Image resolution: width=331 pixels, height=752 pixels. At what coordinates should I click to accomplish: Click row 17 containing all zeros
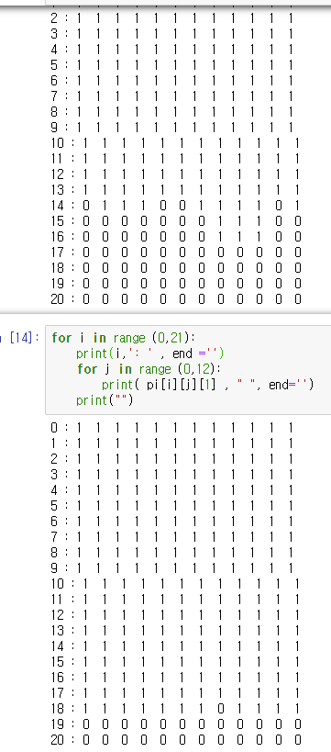click(175, 253)
